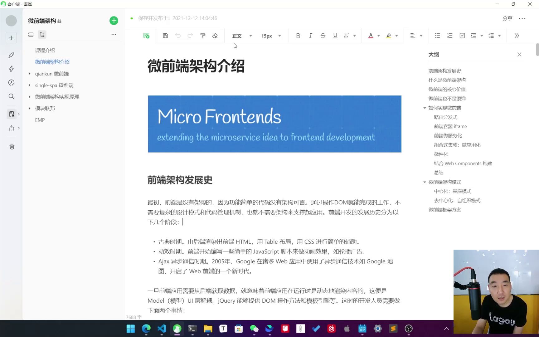This screenshot has width=539, height=337.
Task: Expand more toolbar tools double chevron
Action: tap(517, 36)
